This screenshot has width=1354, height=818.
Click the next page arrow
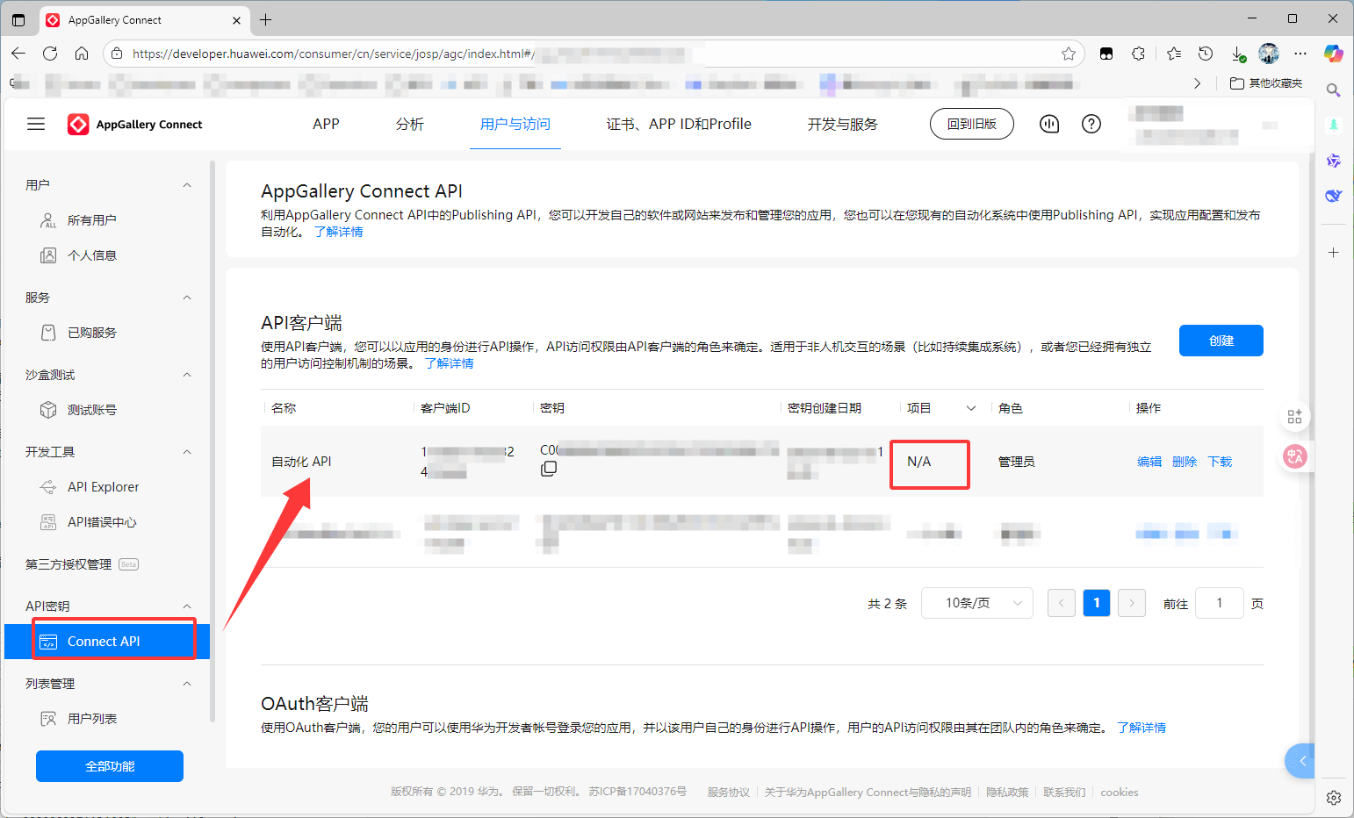point(1132,603)
